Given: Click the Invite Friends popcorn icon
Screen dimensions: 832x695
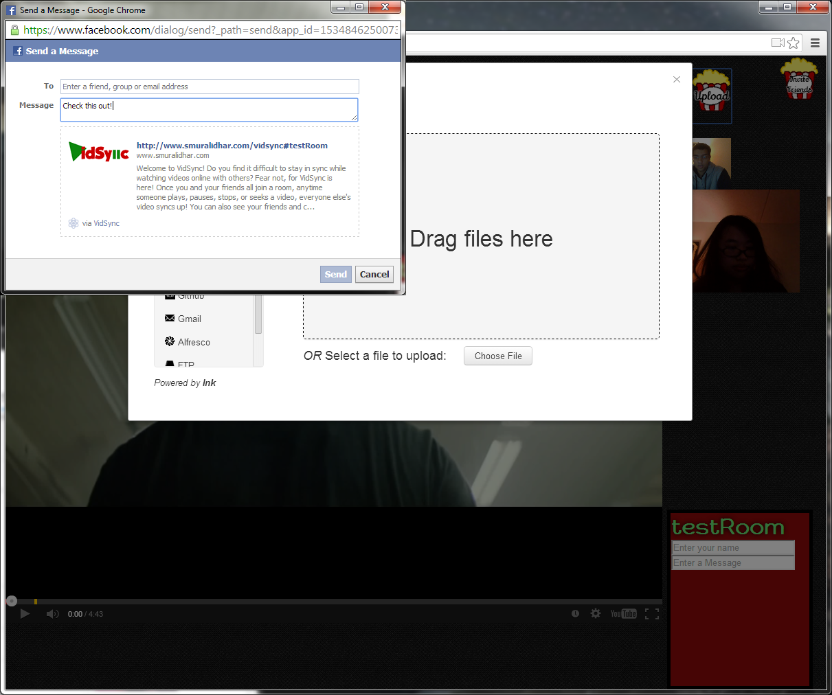Looking at the screenshot, I should (x=799, y=80).
